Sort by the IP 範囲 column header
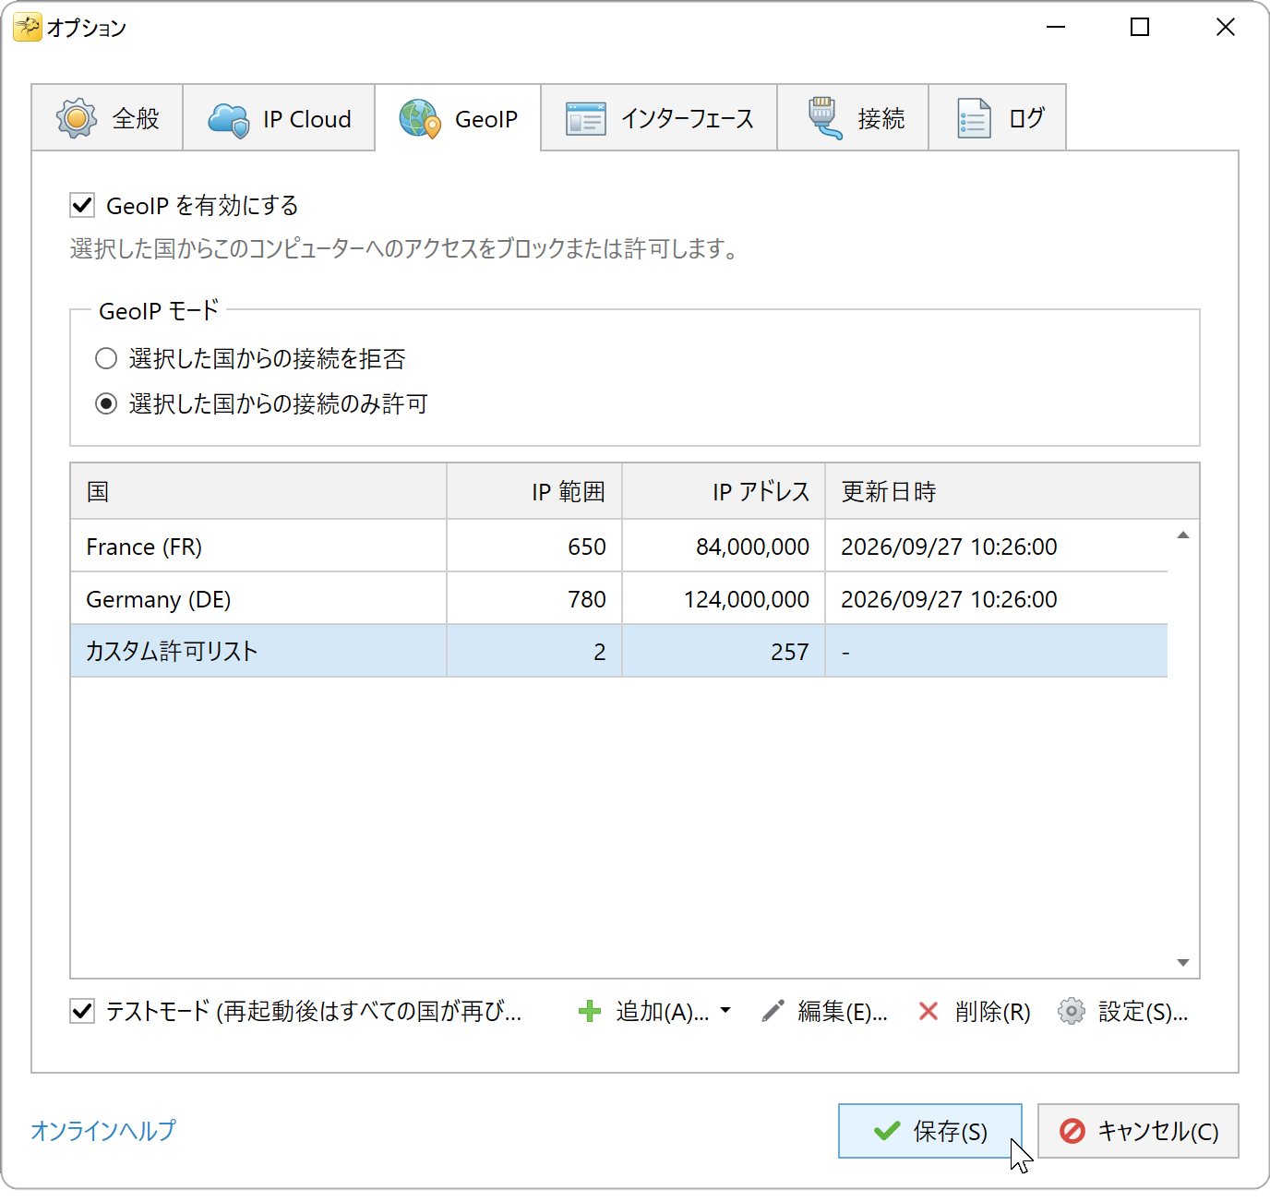 (x=534, y=491)
